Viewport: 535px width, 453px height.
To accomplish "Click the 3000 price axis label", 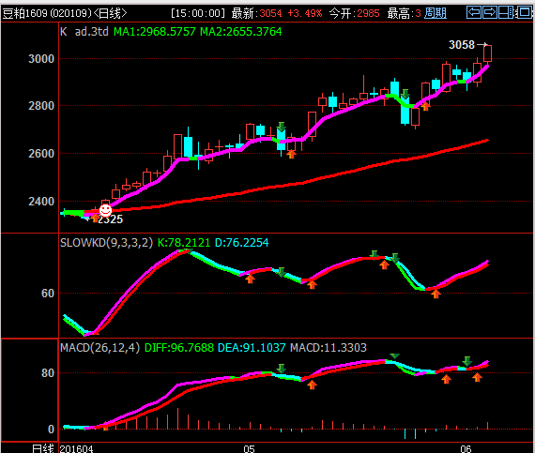I will click(x=41, y=59).
